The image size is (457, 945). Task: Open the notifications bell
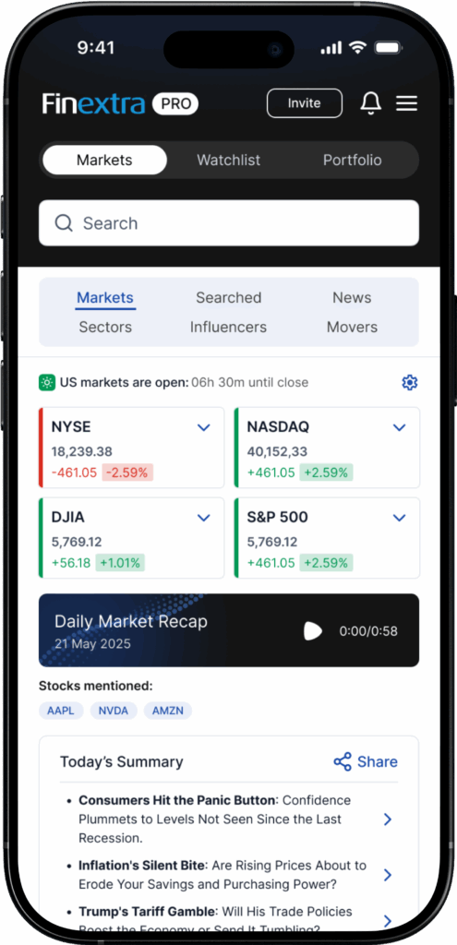[371, 103]
